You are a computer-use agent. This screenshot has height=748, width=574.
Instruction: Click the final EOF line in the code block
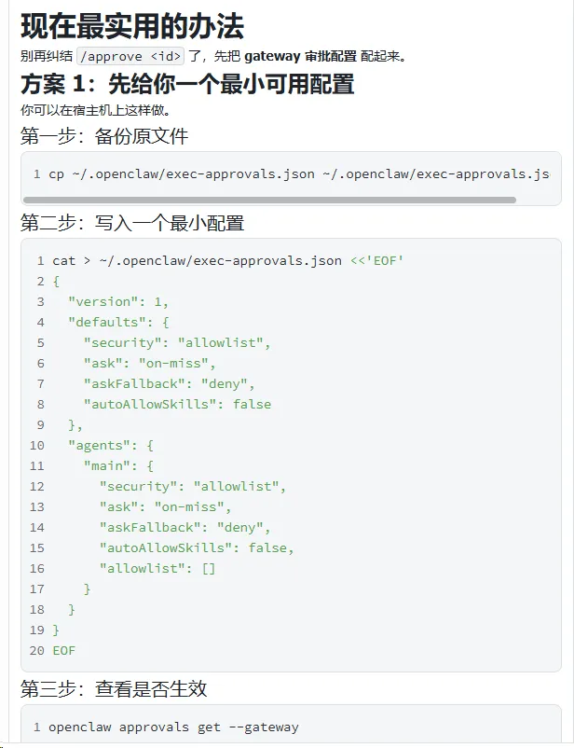(64, 650)
